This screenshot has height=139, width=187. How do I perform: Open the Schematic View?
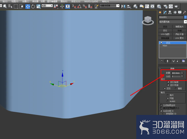pyautogui.click(x=153, y=6)
